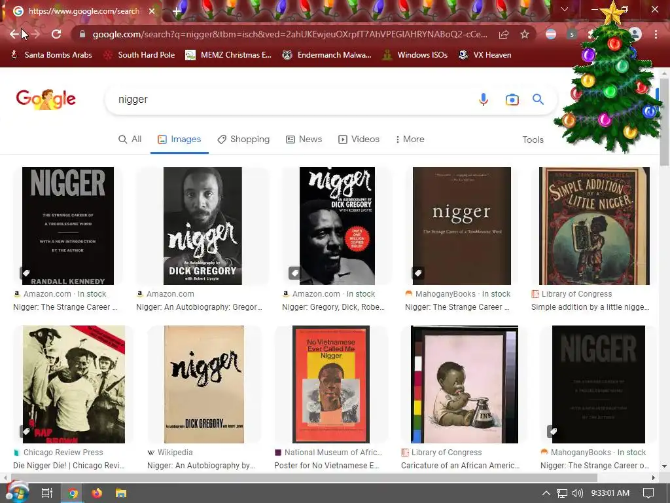The height and width of the screenshot is (503, 670).
Task: Click the vertical scrollbar thumb
Action: pos(664,122)
